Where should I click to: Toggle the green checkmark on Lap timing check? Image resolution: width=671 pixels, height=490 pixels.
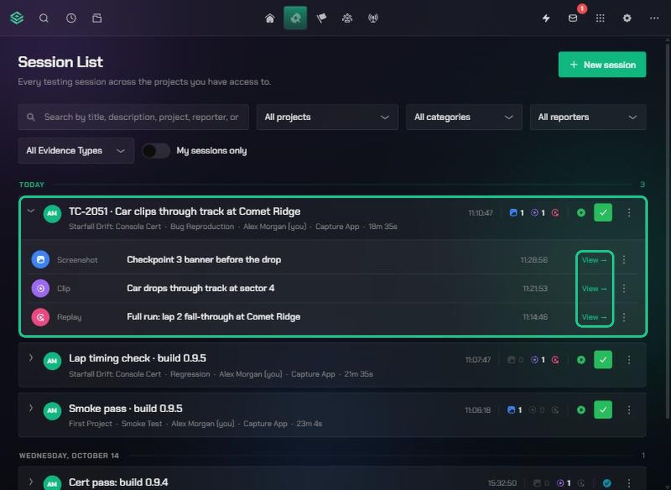tap(603, 360)
